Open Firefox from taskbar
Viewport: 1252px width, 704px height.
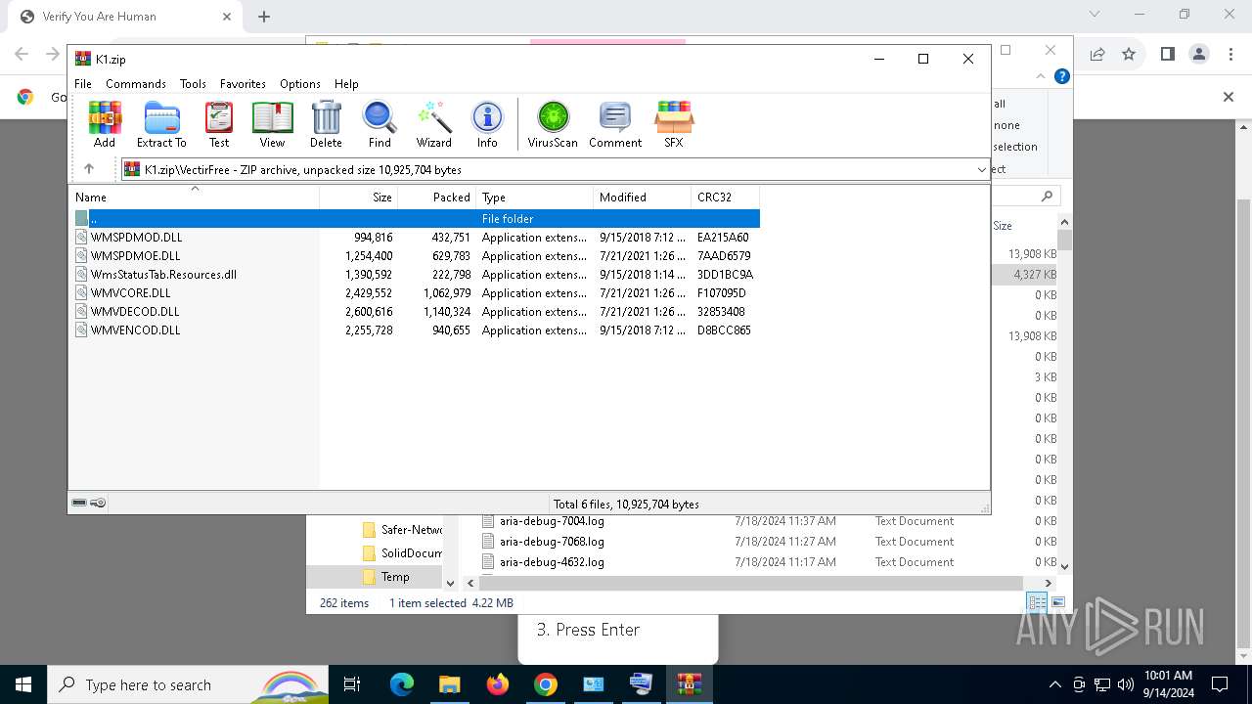coord(498,684)
